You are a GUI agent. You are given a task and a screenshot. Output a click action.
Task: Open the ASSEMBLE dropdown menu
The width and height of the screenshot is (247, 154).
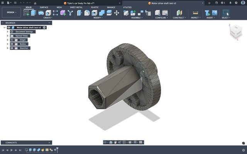(137, 18)
